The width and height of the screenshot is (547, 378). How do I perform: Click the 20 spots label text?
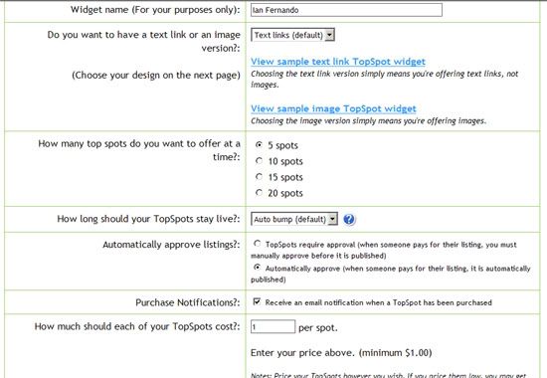point(285,193)
